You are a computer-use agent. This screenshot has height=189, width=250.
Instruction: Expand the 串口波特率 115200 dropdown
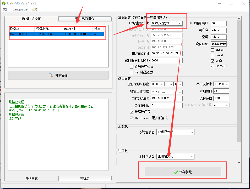(221, 84)
